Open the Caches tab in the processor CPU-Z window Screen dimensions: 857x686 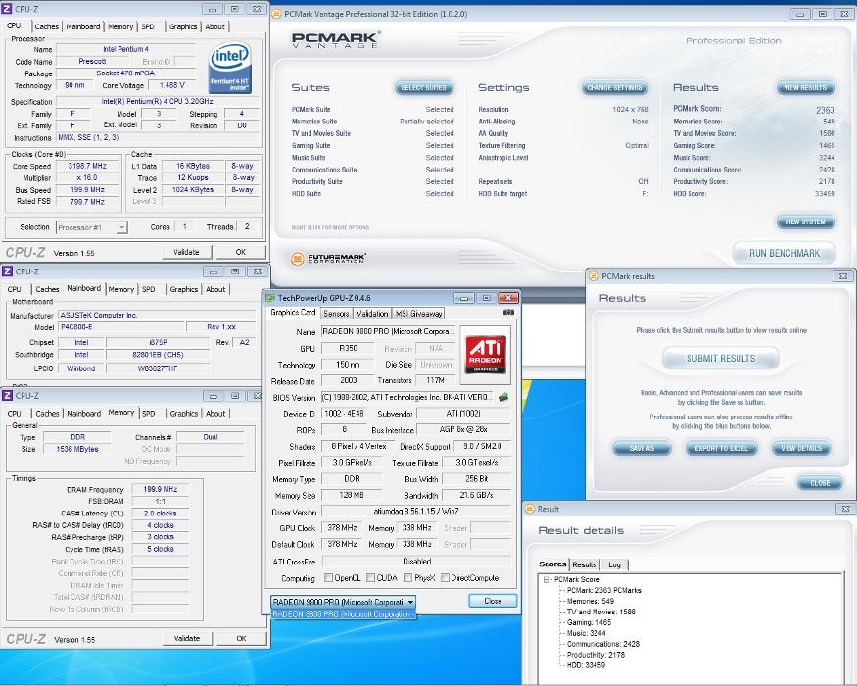pos(46,26)
